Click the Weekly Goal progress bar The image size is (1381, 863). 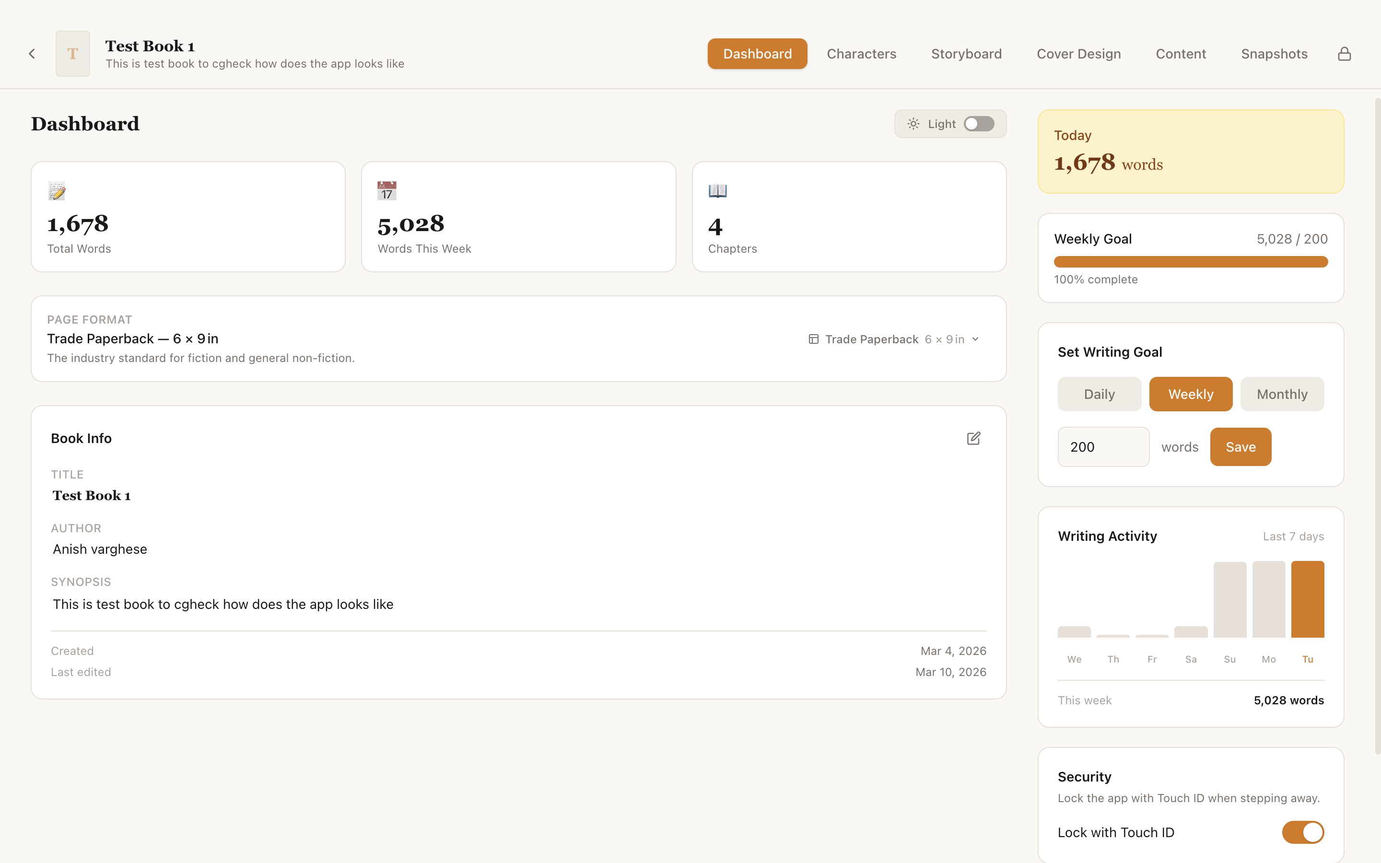pos(1191,261)
